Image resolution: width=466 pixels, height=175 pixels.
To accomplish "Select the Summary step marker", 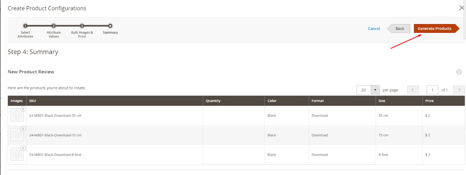I will pyautogui.click(x=110, y=26).
